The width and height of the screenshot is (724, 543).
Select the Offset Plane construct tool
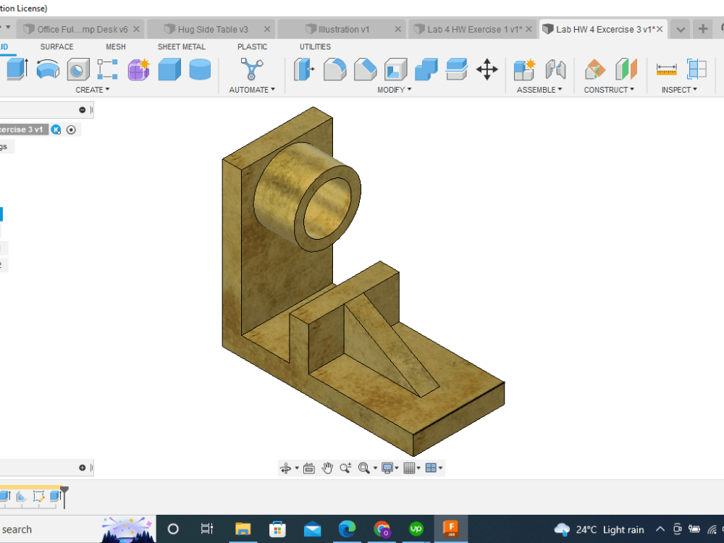594,70
